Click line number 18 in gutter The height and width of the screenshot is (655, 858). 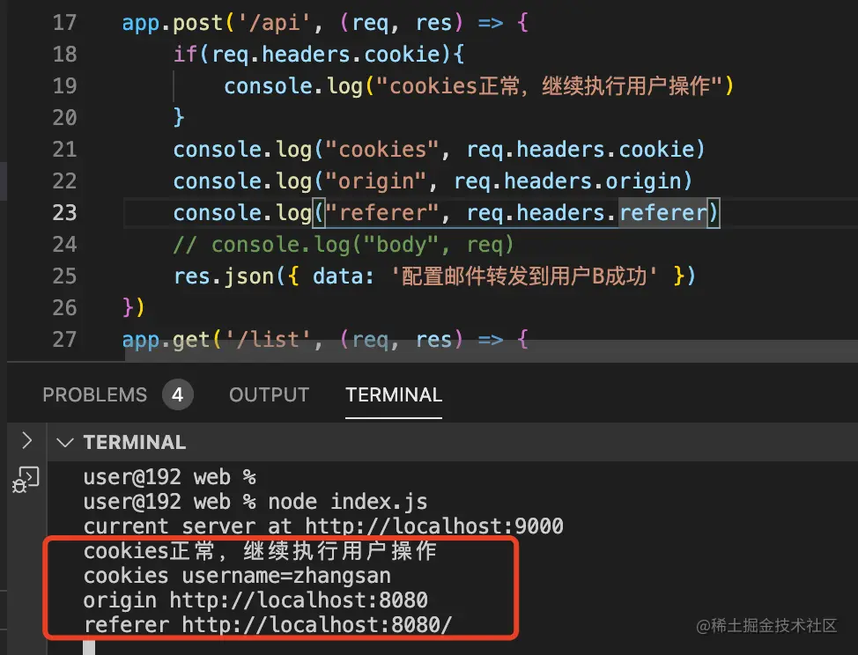click(64, 55)
